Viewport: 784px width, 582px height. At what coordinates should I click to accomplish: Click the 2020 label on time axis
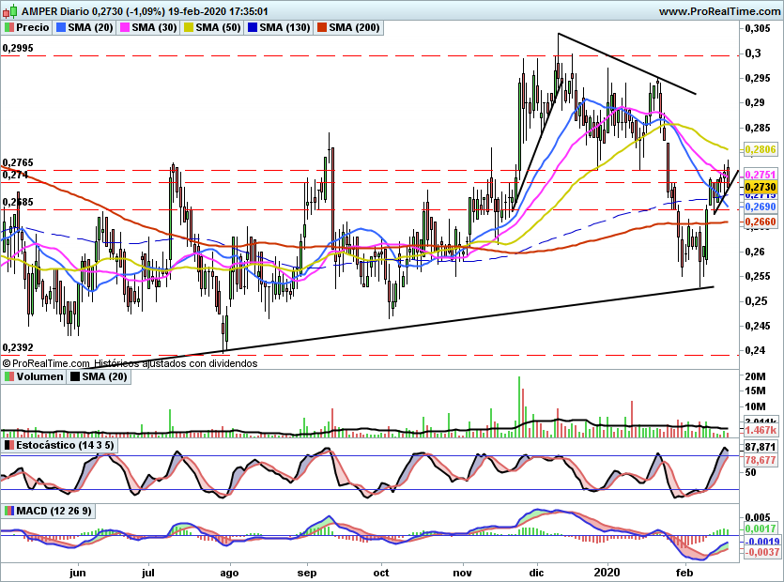click(x=607, y=573)
